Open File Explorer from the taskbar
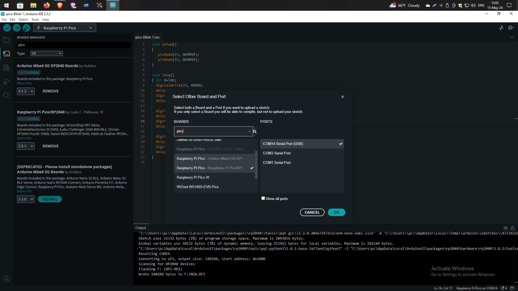Image resolution: width=518 pixels, height=291 pixels. pyautogui.click(x=33, y=5)
